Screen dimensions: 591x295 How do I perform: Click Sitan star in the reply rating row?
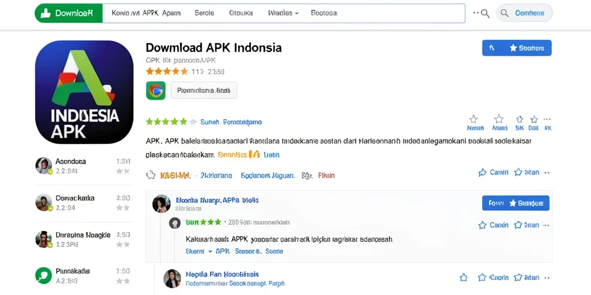tap(518, 225)
